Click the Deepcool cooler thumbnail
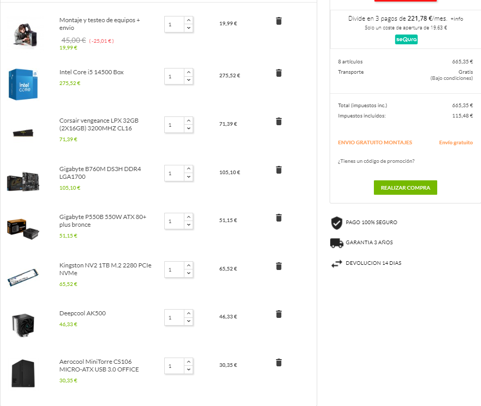The image size is (481, 406). pyautogui.click(x=23, y=325)
